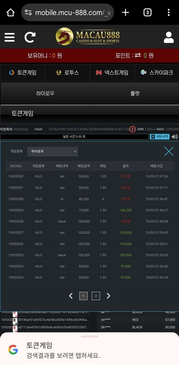Select the 로투스 tab
This screenshot has height=365, width=179.
(67, 73)
